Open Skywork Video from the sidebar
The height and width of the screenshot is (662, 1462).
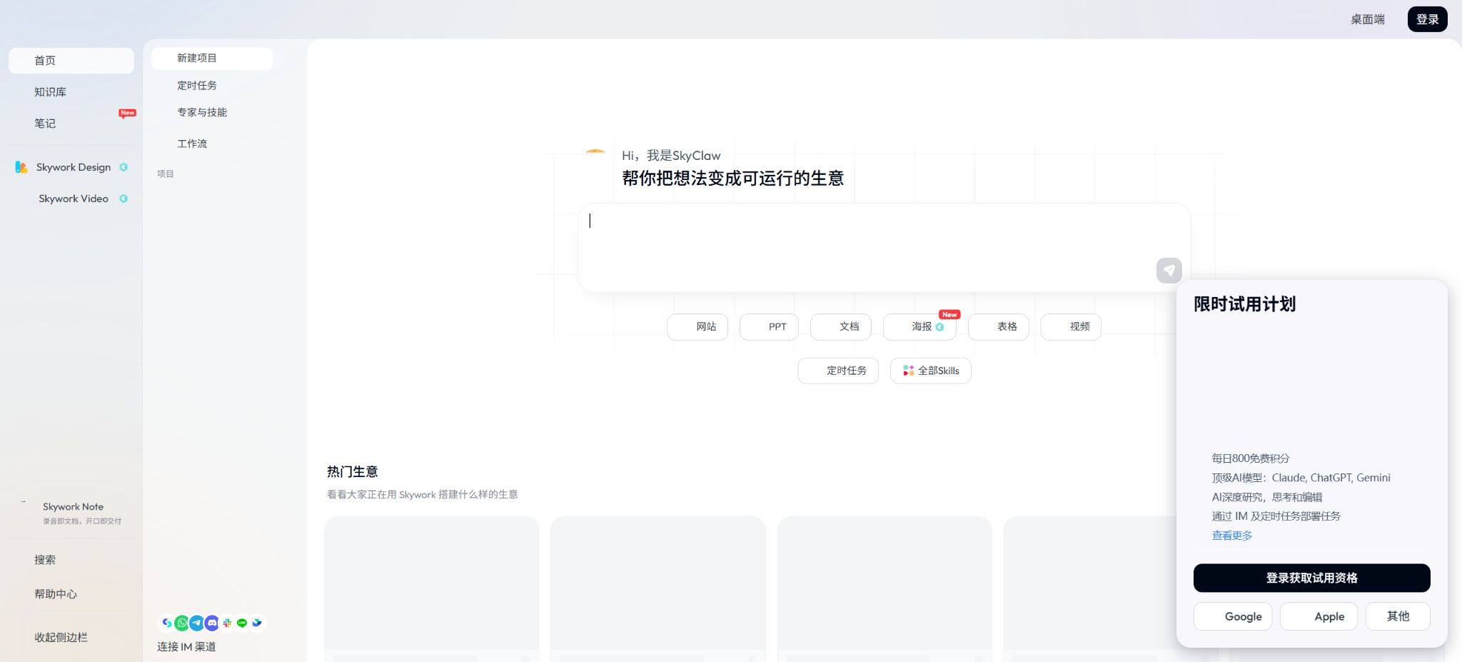[71, 199]
